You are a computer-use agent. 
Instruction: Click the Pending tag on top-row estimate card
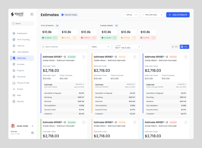tap(122, 57)
